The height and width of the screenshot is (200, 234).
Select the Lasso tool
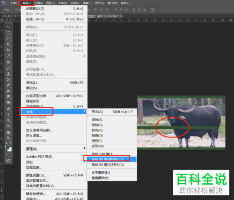click(8, 39)
